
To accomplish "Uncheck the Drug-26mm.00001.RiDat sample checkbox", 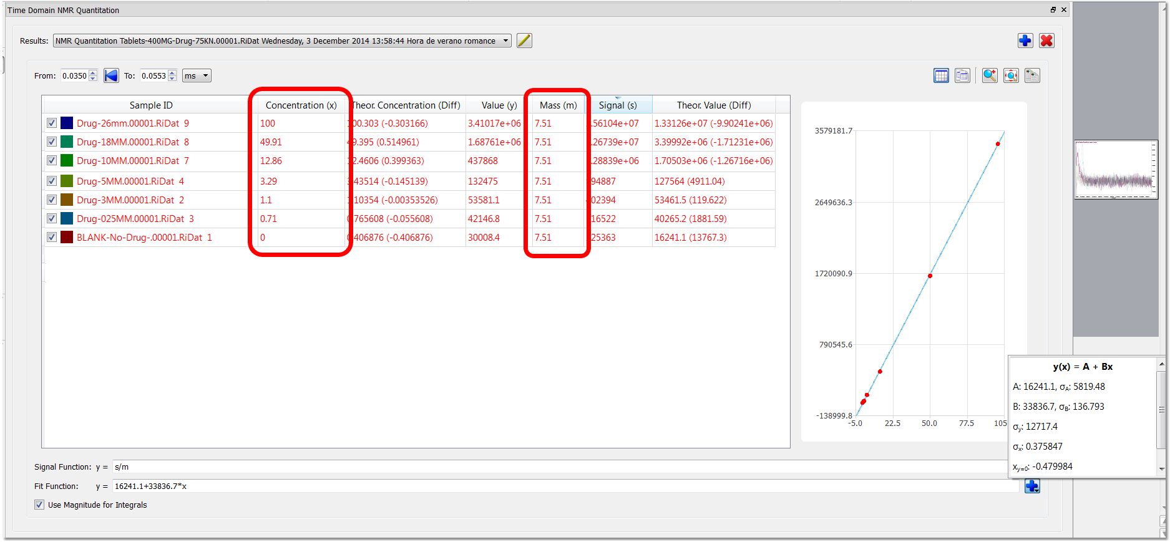I will pos(52,123).
